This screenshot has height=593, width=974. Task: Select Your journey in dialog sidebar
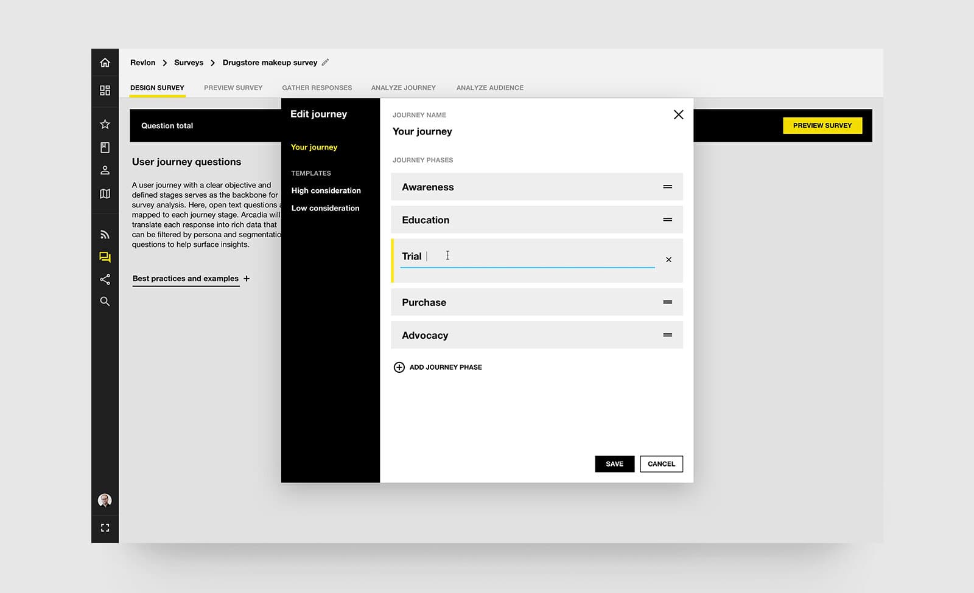click(x=314, y=147)
